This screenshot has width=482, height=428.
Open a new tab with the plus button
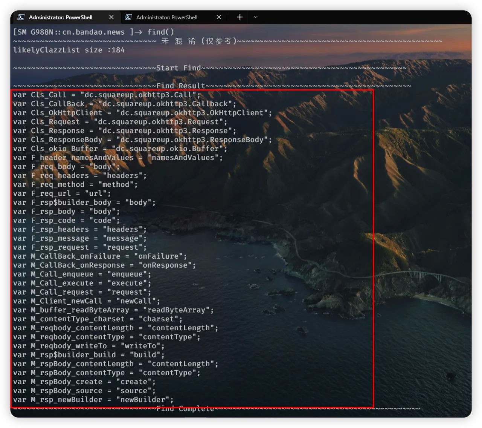(239, 17)
